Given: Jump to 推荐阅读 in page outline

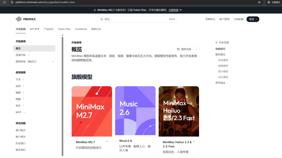Looking at the screenshot, I should (220, 83).
